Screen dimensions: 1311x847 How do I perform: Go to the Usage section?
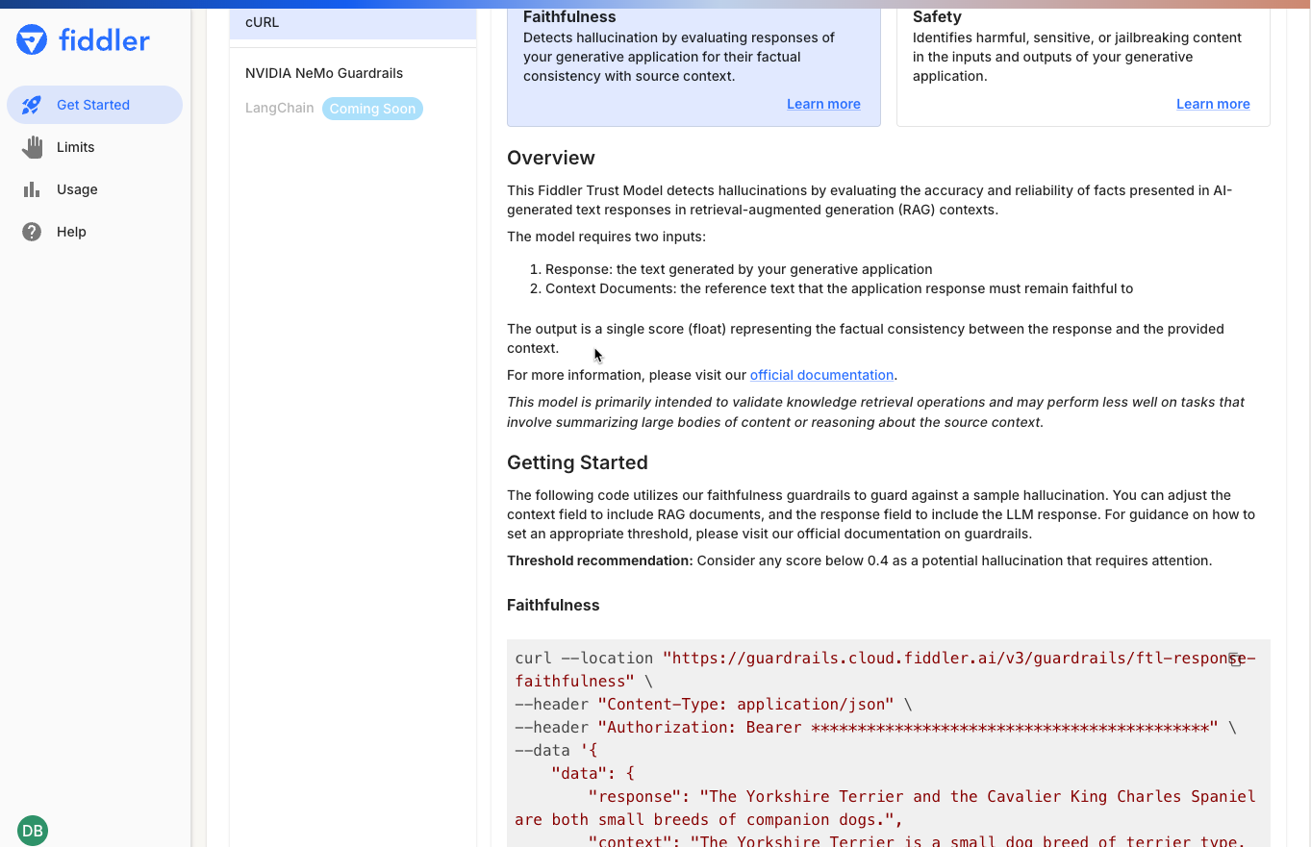[77, 189]
